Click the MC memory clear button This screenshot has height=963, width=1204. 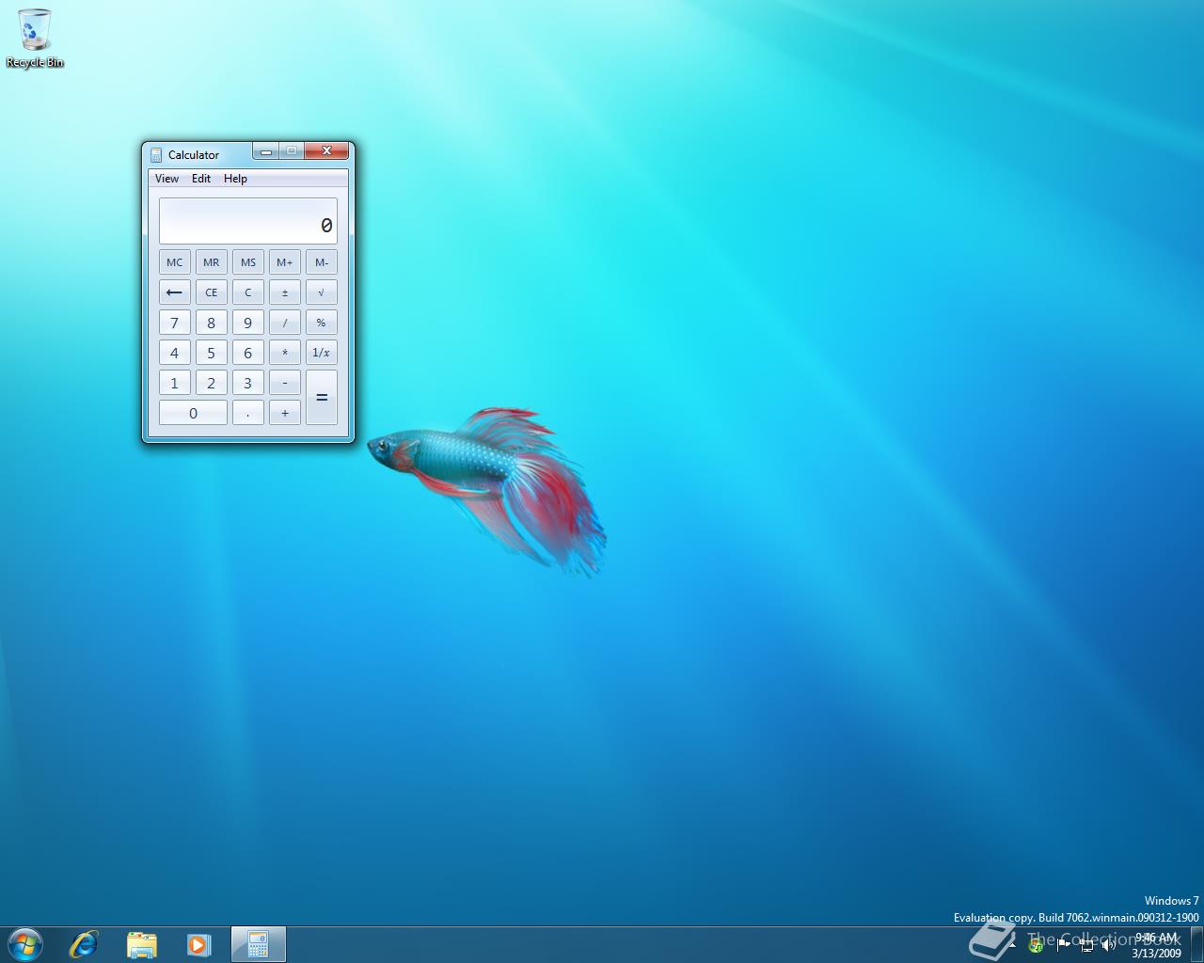click(x=174, y=262)
